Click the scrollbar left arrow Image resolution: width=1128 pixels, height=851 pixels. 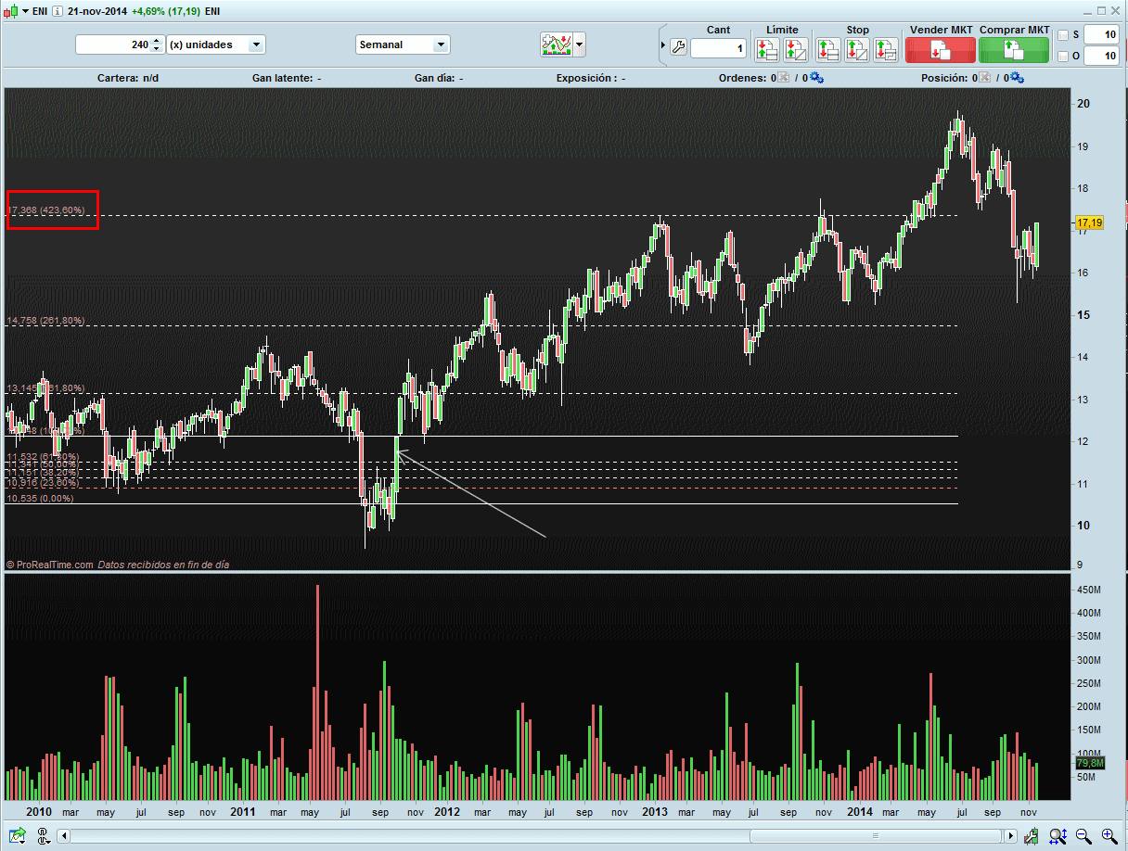pos(64,837)
